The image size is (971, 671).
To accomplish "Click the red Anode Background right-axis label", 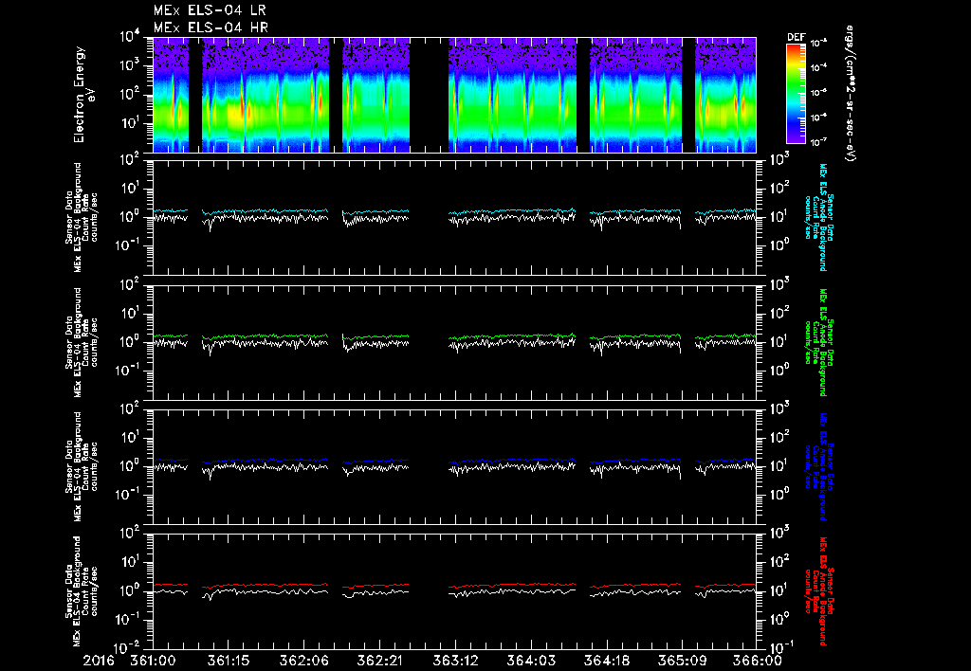I will coord(818,591).
